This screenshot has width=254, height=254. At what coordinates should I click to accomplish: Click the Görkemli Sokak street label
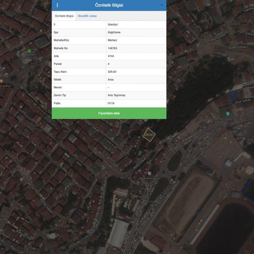pos(91,189)
